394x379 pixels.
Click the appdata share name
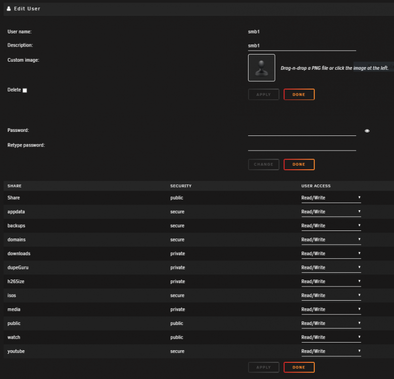click(16, 212)
